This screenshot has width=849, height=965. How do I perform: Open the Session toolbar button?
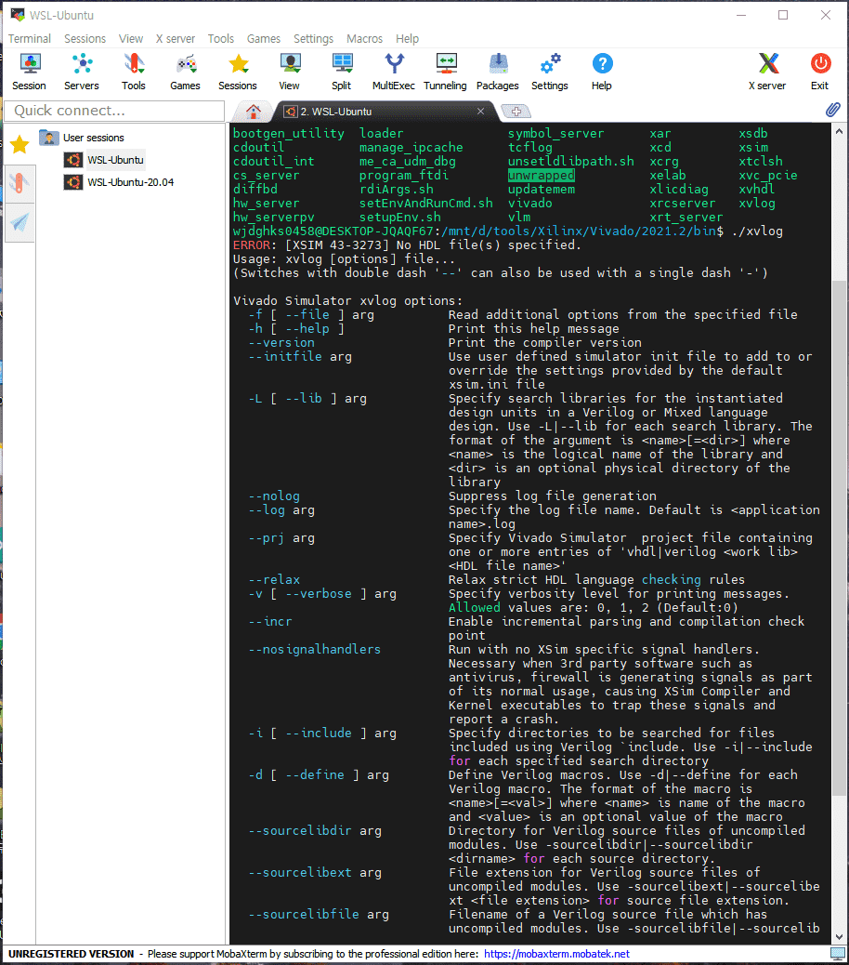pyautogui.click(x=29, y=72)
